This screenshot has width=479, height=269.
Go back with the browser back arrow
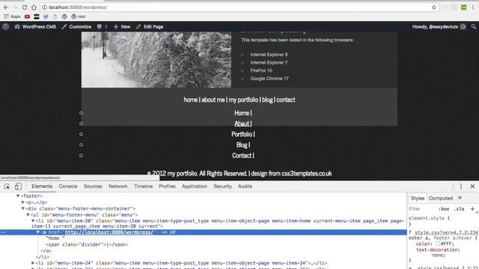tap(6, 7)
